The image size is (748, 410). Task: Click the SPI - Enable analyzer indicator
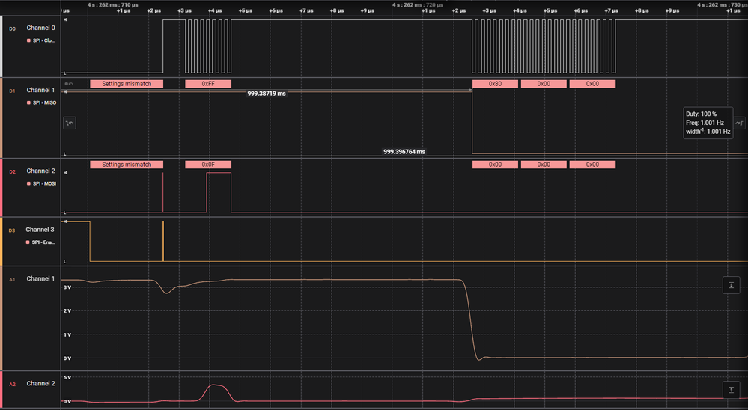point(28,242)
